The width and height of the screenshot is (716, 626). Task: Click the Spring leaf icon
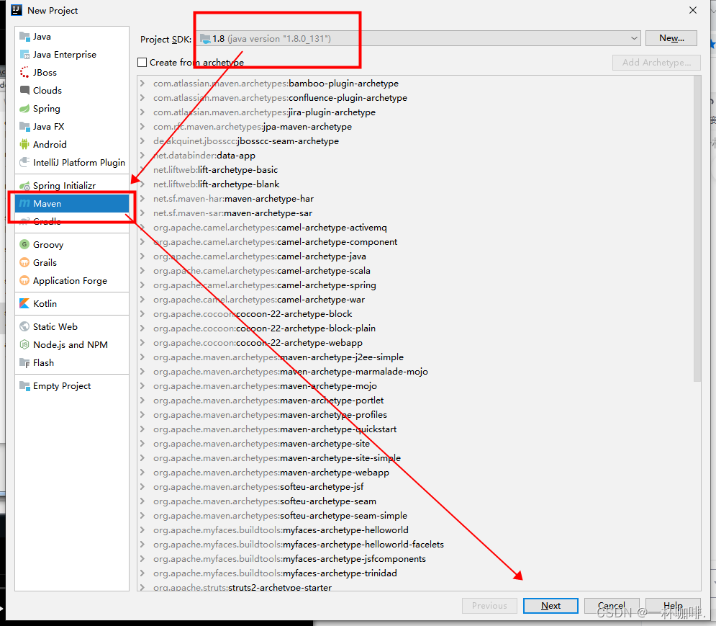(x=24, y=108)
